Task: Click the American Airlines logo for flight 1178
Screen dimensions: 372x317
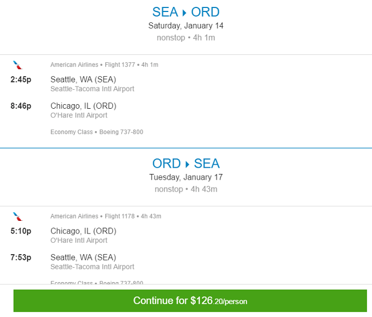Action: (x=18, y=217)
